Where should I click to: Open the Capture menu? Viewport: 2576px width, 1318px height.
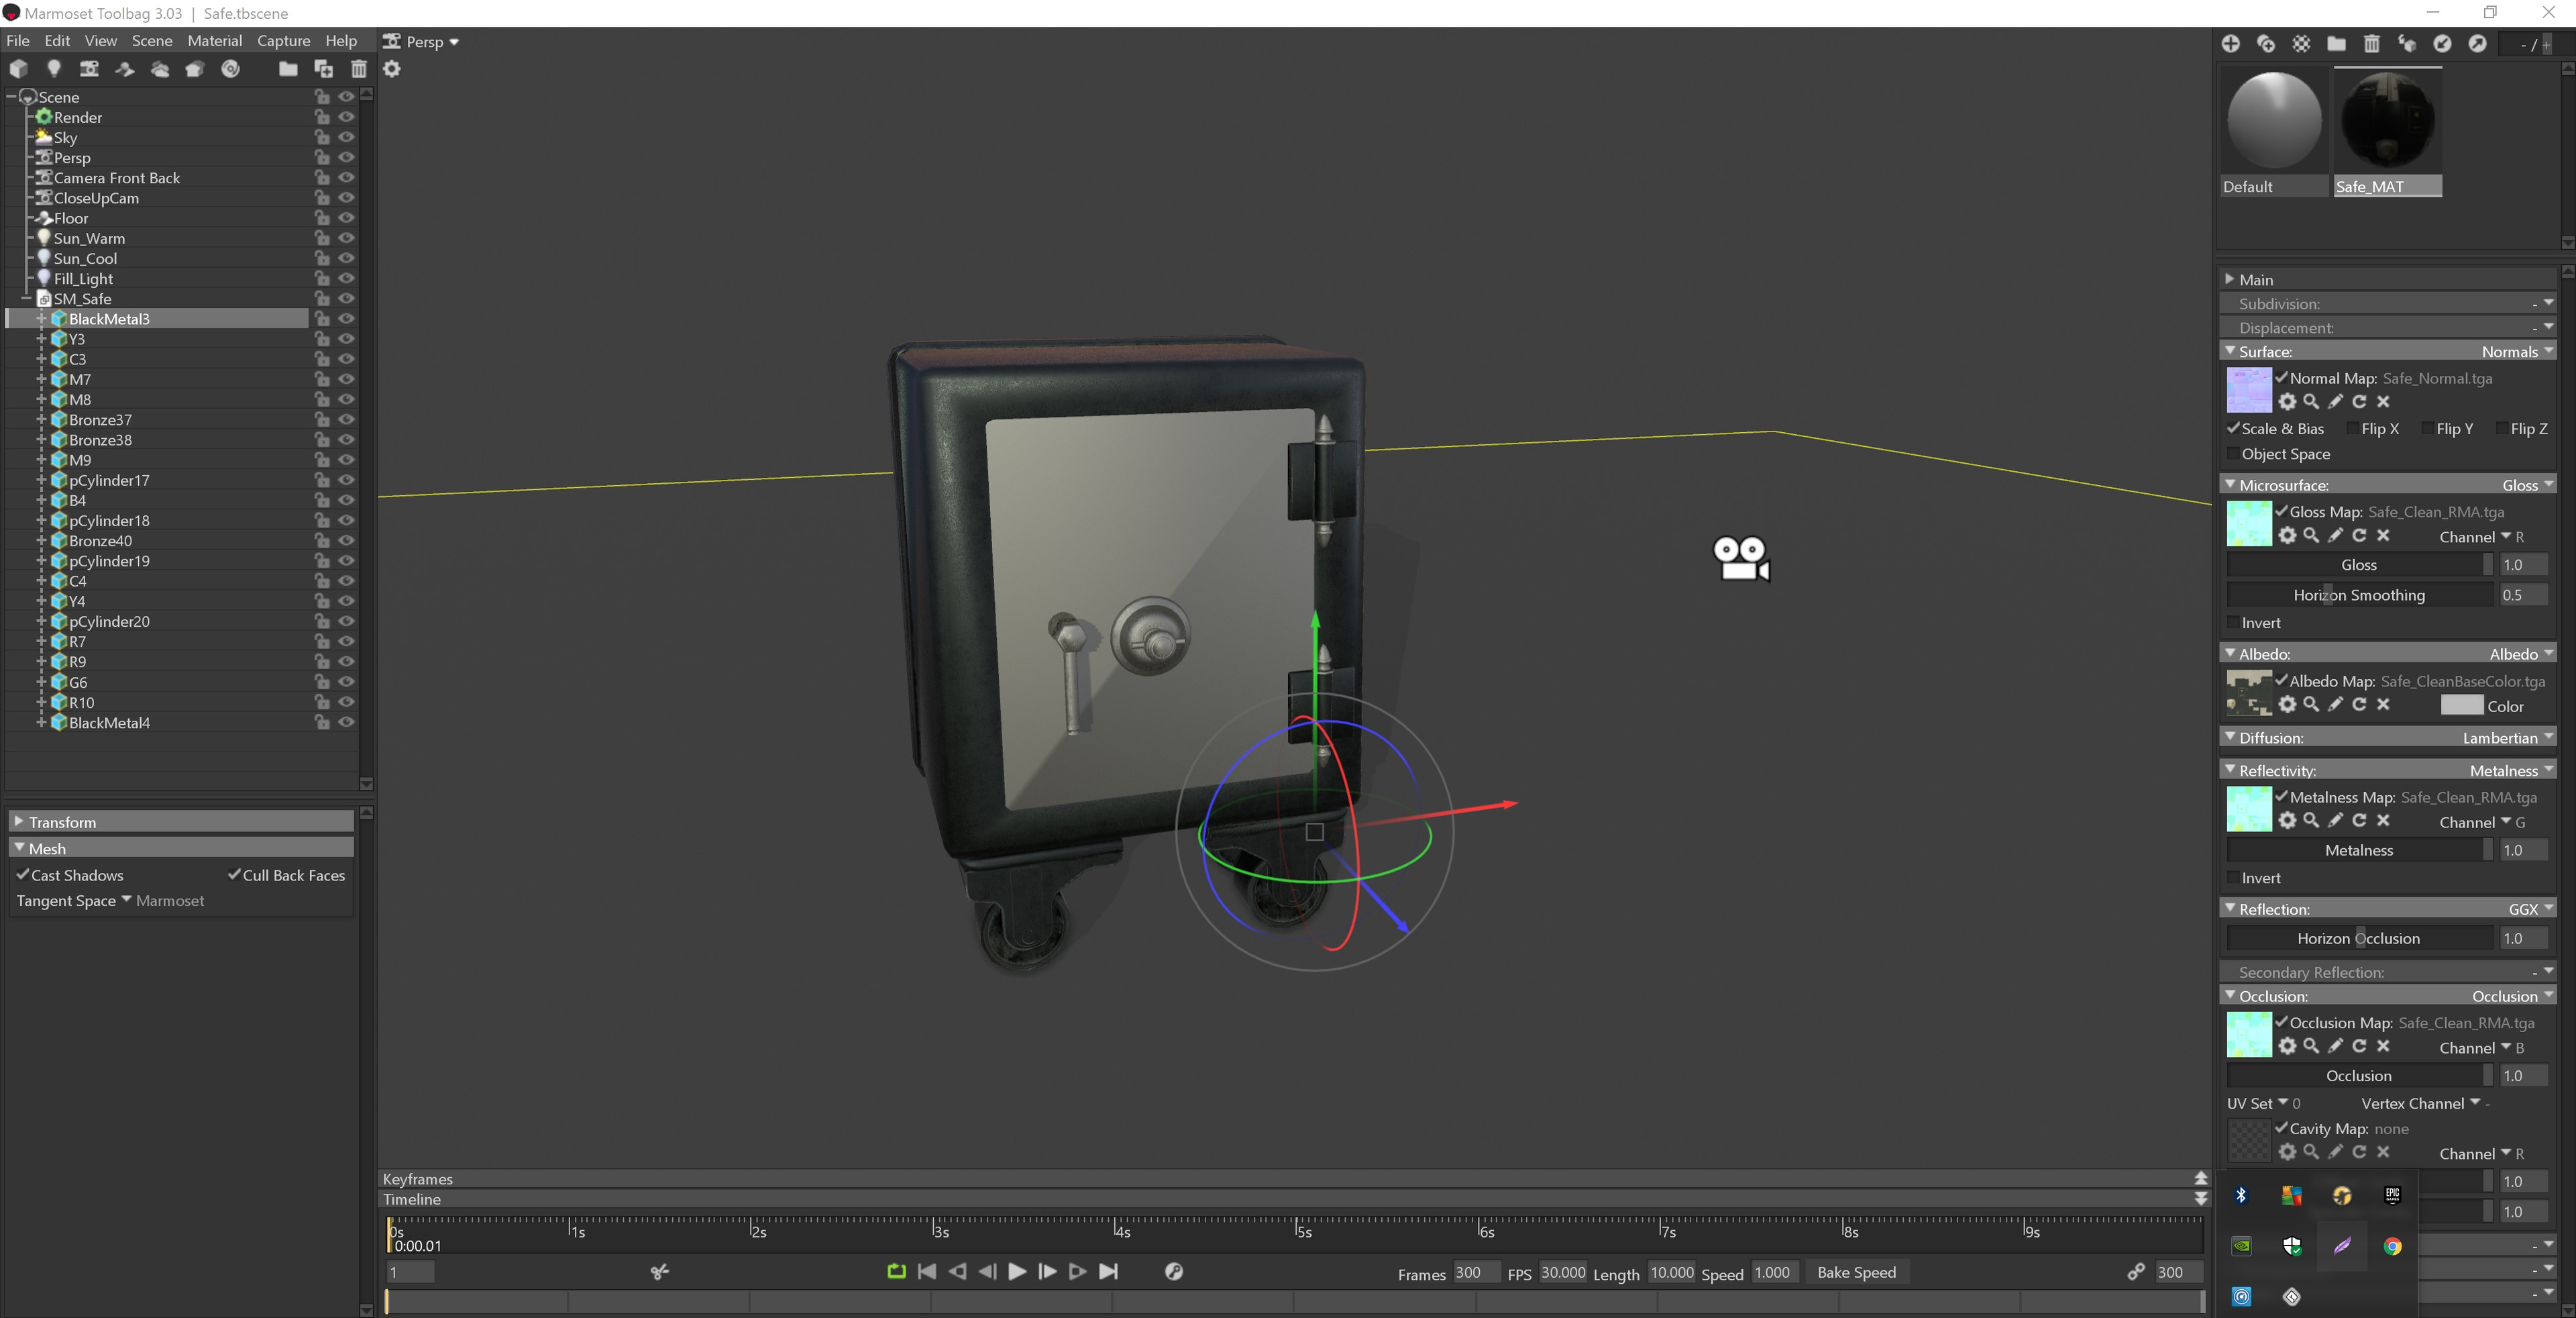tap(283, 41)
